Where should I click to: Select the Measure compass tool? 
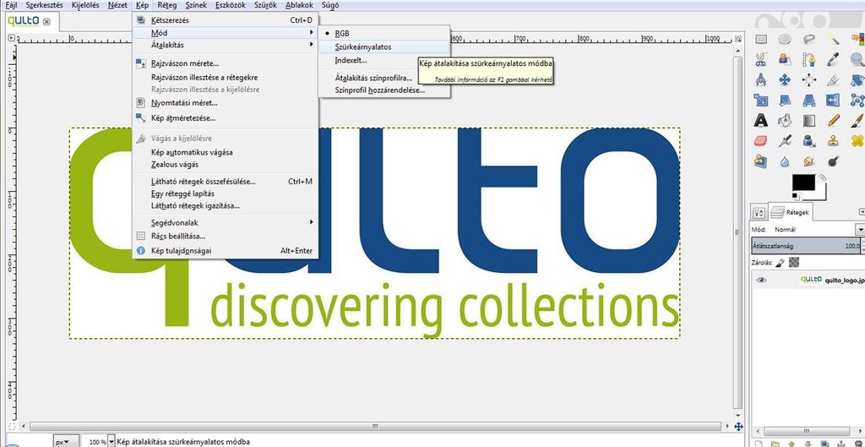pos(761,79)
